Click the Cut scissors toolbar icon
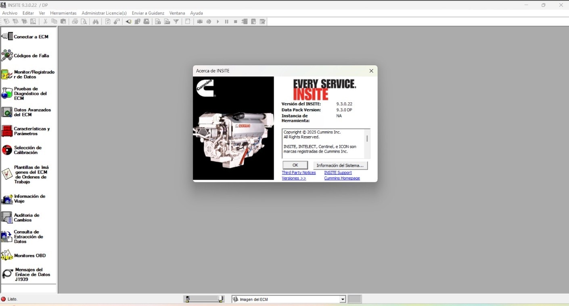The width and height of the screenshot is (569, 306). coord(45,22)
